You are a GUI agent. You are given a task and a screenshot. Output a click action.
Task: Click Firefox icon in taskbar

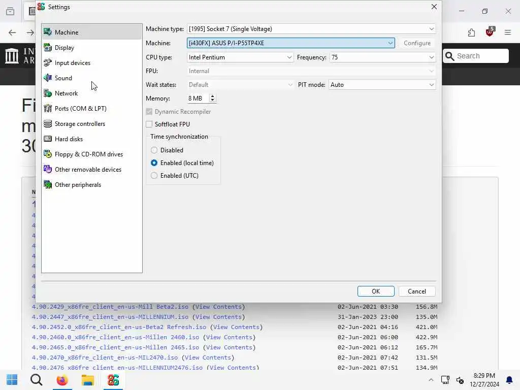coord(62,380)
